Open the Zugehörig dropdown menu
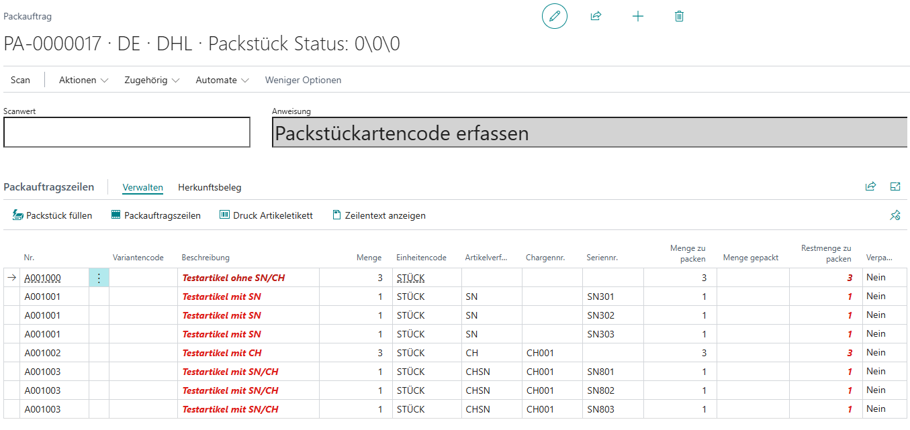This screenshot has width=910, height=430. [152, 80]
